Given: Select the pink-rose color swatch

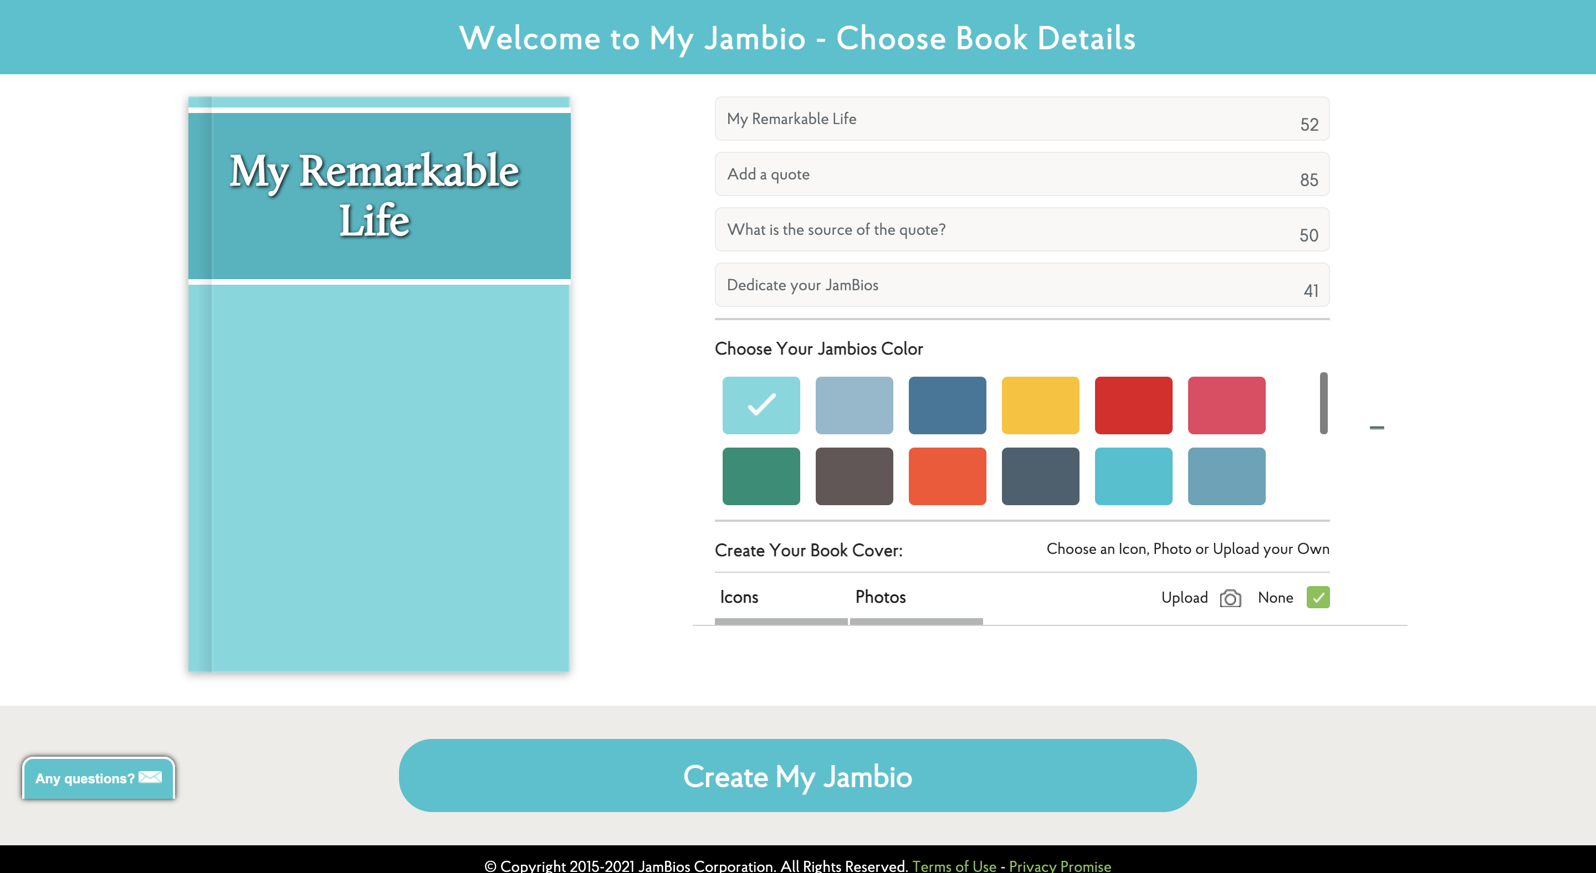Looking at the screenshot, I should click(x=1227, y=405).
